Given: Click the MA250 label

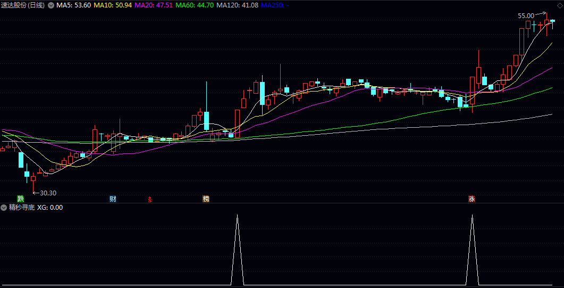Looking at the screenshot, I should tap(274, 5).
